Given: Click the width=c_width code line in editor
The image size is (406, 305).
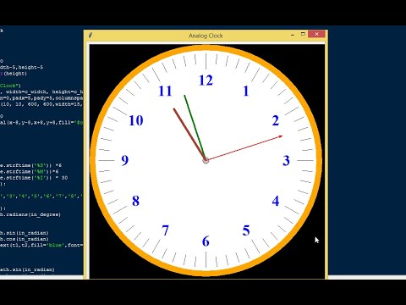Looking at the screenshot, I should click(x=41, y=91).
